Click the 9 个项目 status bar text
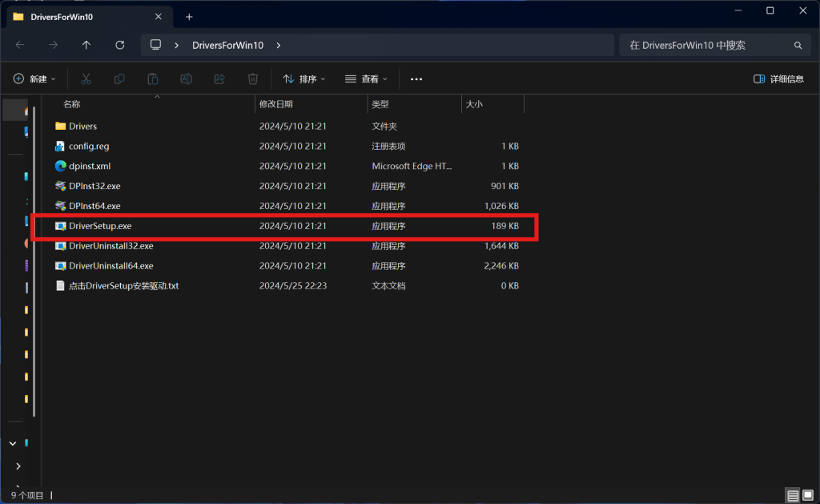 tap(27, 495)
